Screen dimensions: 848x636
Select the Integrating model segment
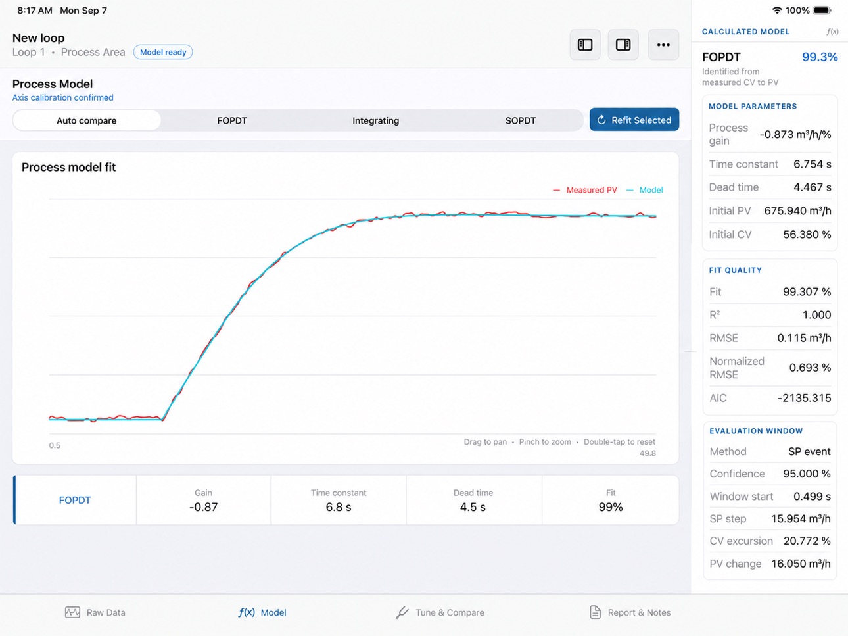(376, 120)
